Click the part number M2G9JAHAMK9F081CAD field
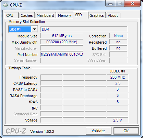This screenshot has height=138, width=143. click(x=62, y=54)
